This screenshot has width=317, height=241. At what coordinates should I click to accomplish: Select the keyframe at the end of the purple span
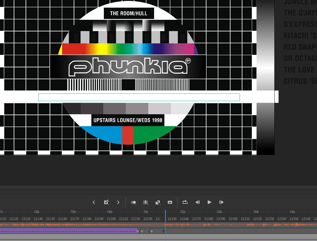click(138, 231)
